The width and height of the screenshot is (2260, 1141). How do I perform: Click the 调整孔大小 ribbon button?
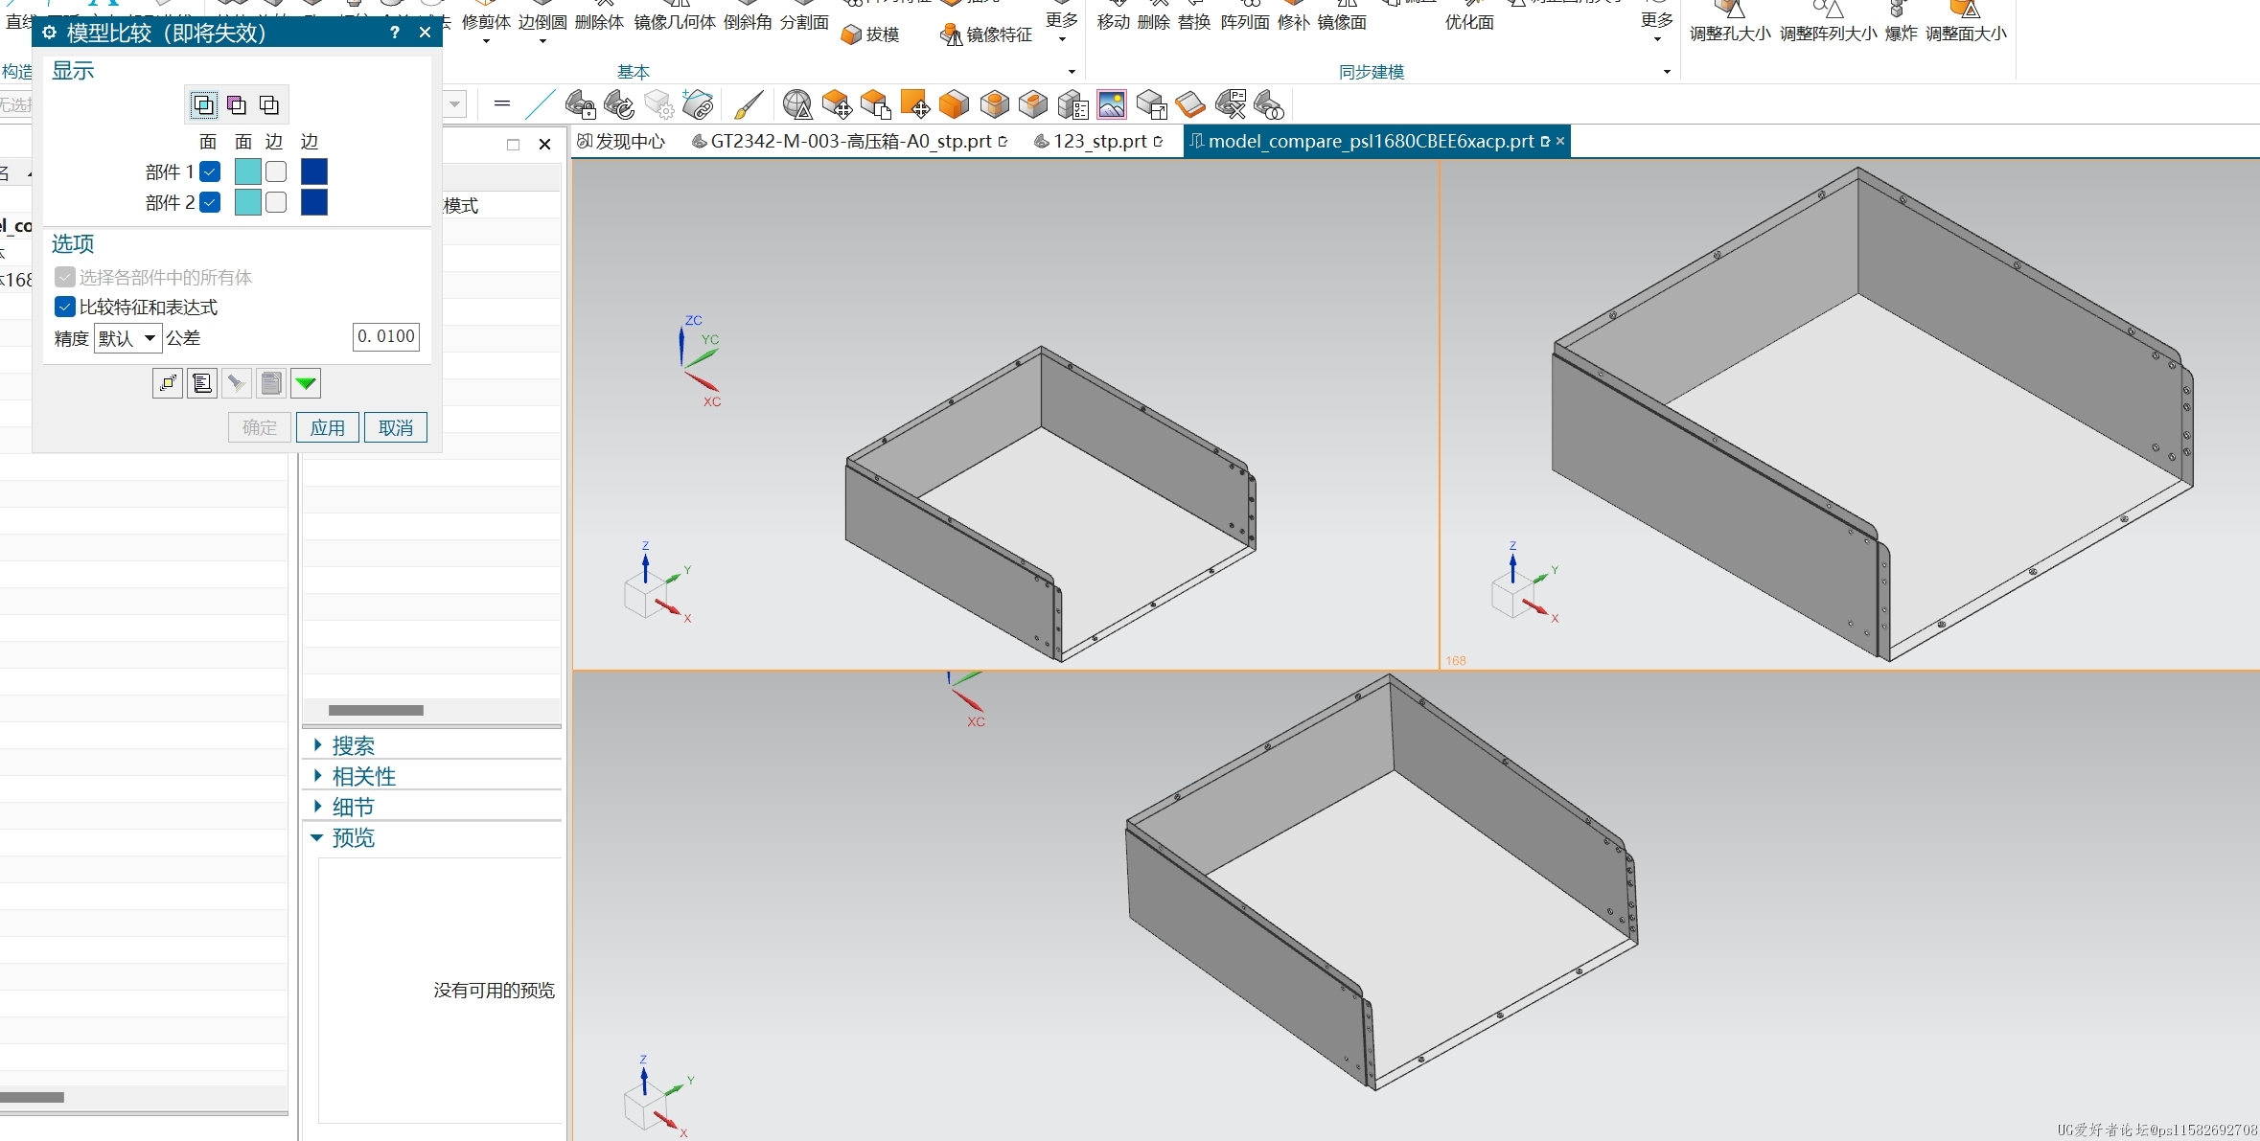point(1730,23)
